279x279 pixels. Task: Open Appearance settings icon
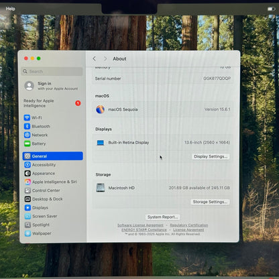(x=27, y=173)
